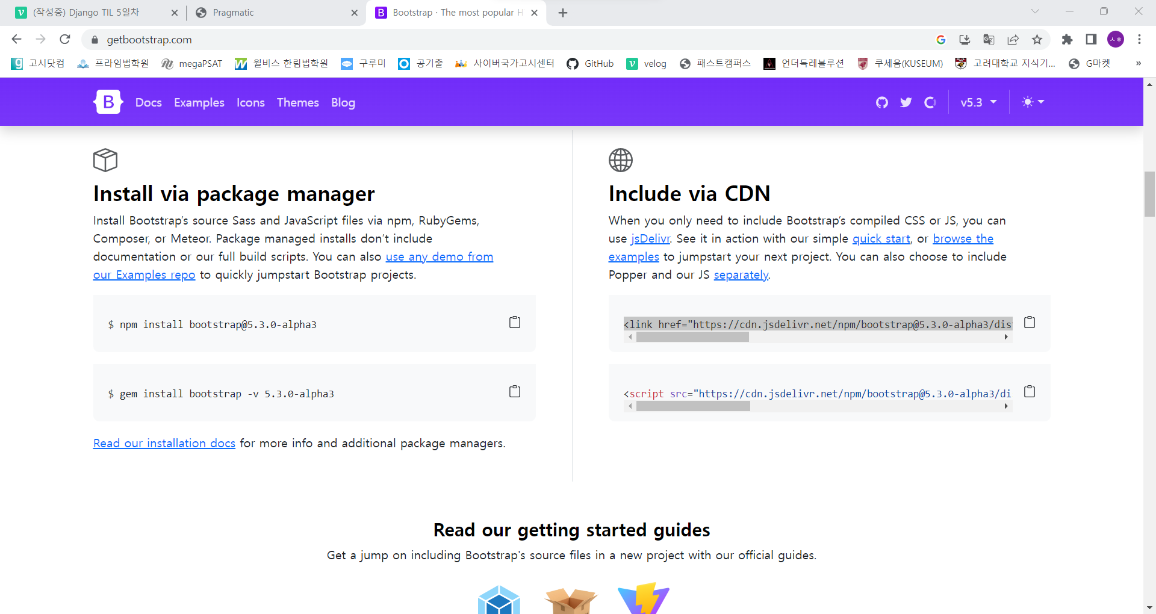The image size is (1156, 614).
Task: Click the Vite guide icon
Action: click(643, 598)
